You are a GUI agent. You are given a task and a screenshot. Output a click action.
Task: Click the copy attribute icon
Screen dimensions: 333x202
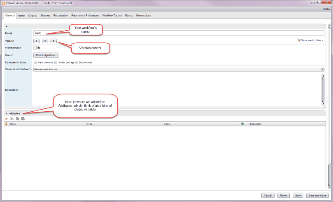tap(17, 119)
